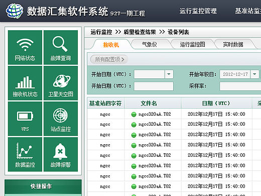This screenshot has height=196, width=261.
Task: Click the date cell in fifth table row
Action: pos(216,155)
